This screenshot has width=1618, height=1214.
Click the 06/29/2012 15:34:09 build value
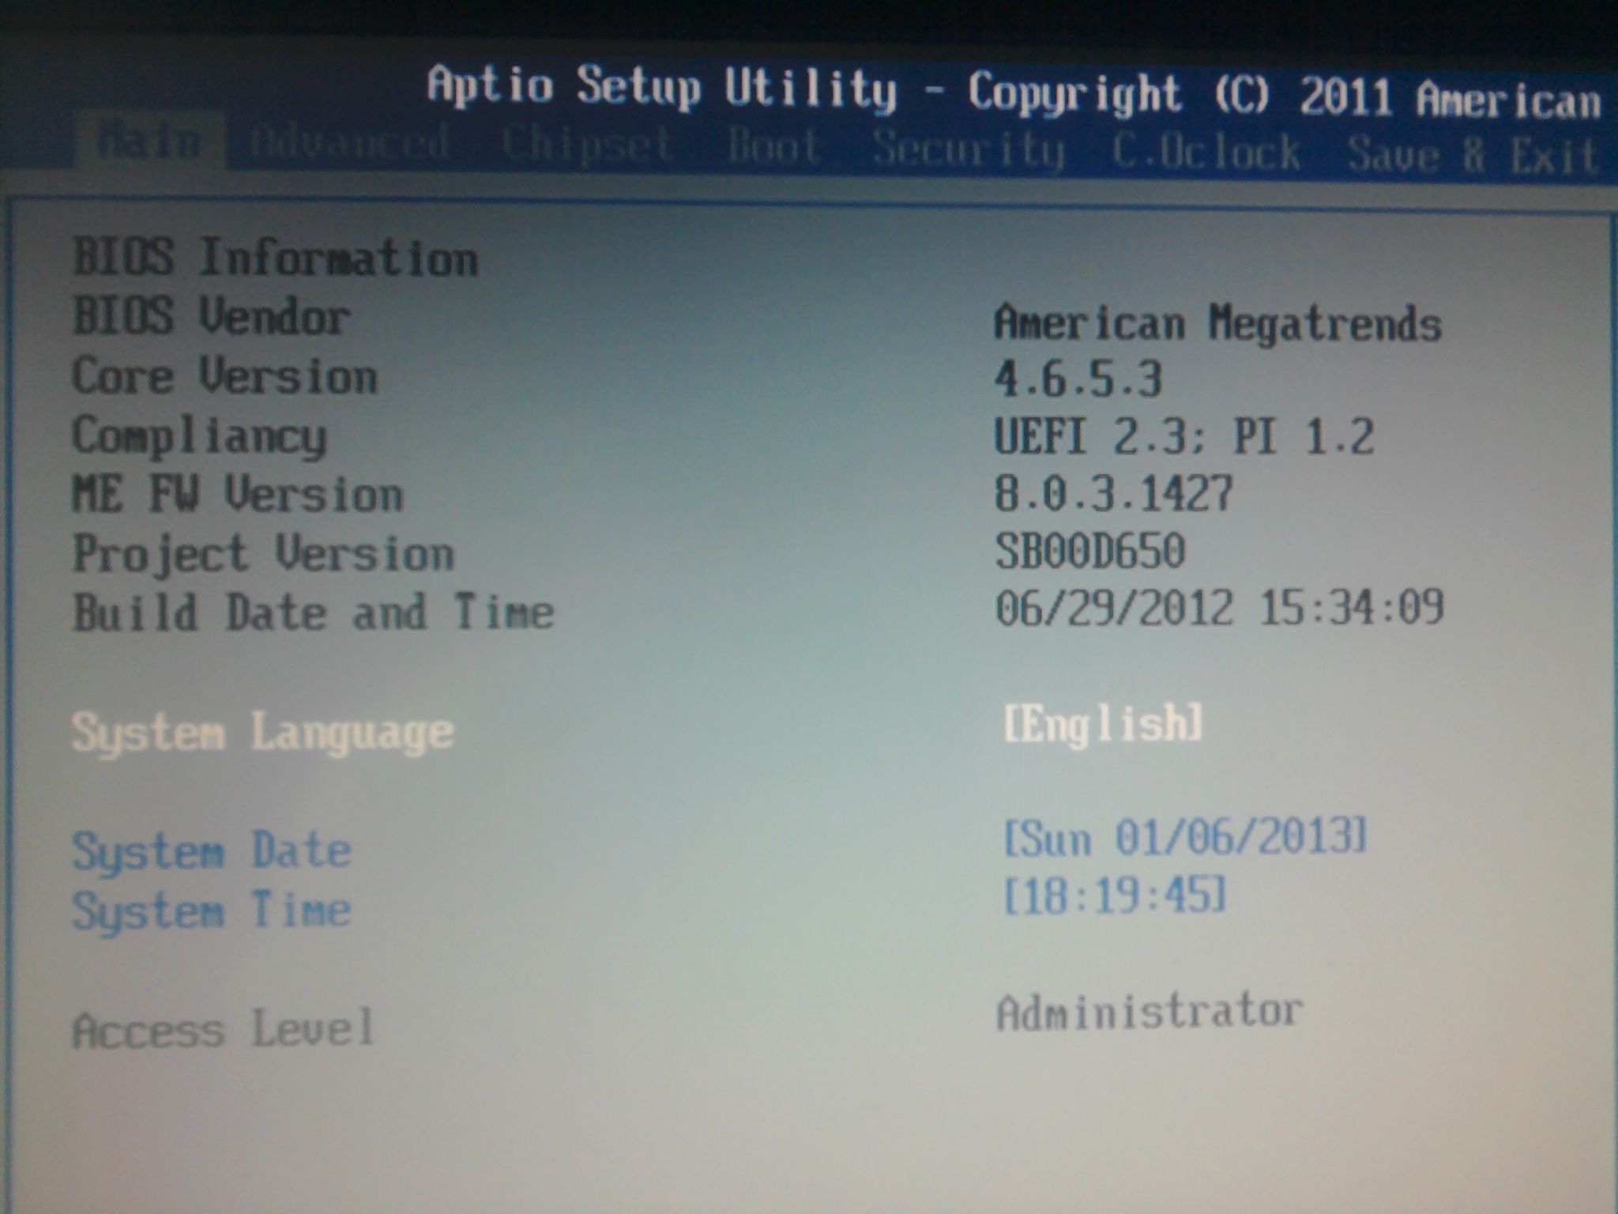(x=1220, y=608)
